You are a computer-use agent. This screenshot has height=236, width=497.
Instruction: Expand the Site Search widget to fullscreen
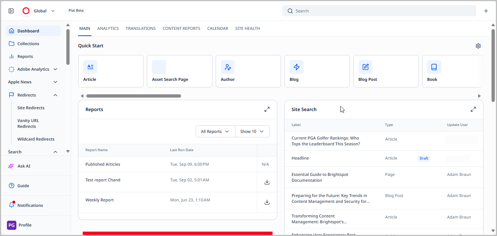point(473,109)
